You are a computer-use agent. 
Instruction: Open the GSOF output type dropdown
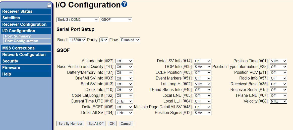[x=116, y=19]
